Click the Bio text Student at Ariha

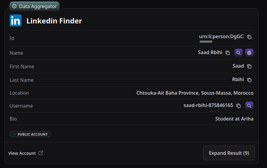[234, 119]
